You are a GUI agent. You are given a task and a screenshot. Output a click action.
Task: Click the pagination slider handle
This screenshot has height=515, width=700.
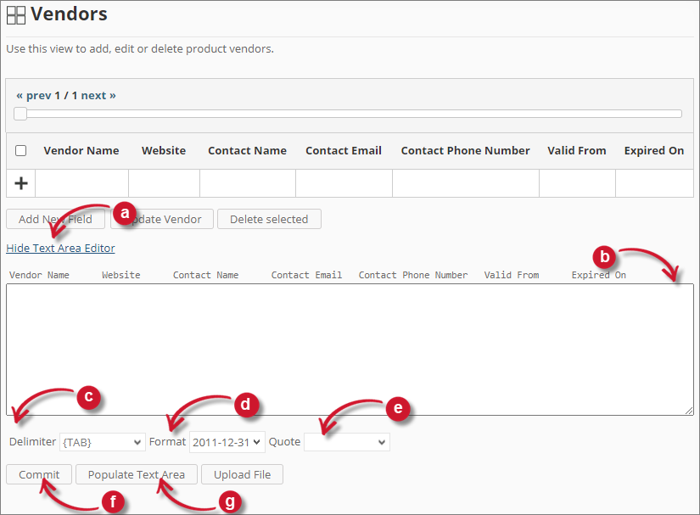20,114
